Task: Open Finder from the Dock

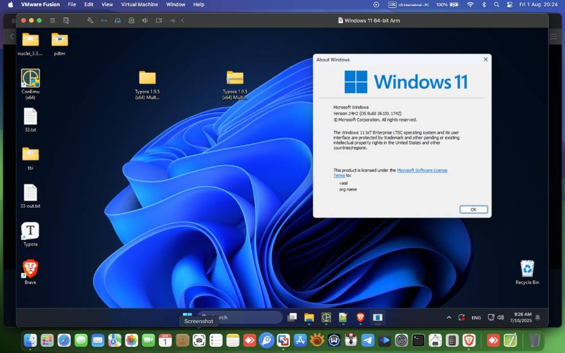Action: (31, 340)
